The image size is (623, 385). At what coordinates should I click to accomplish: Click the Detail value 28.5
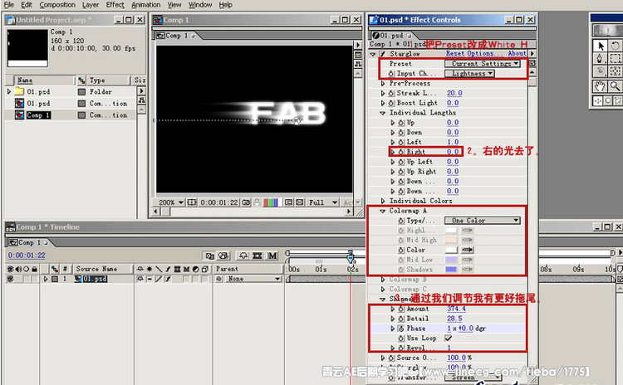[454, 319]
